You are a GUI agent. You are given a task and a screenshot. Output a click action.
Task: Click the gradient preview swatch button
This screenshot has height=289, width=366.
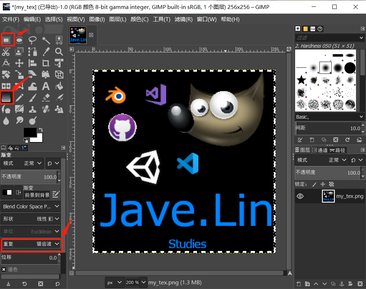[x=7, y=193]
